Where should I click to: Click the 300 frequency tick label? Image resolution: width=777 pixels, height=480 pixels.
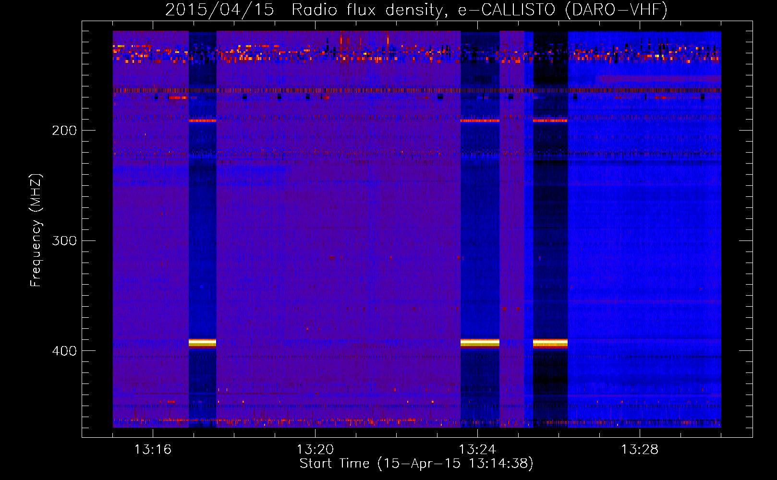click(x=64, y=240)
